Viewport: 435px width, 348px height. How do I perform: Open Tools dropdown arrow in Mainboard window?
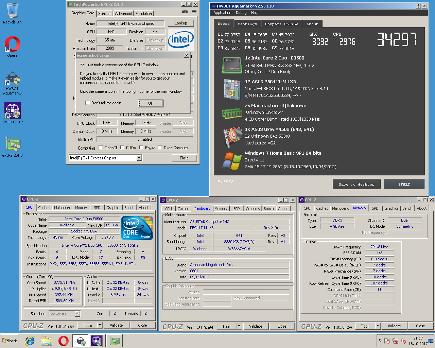pos(239,326)
